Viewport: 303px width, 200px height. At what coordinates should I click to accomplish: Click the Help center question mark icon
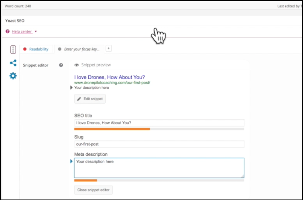[x=7, y=31]
